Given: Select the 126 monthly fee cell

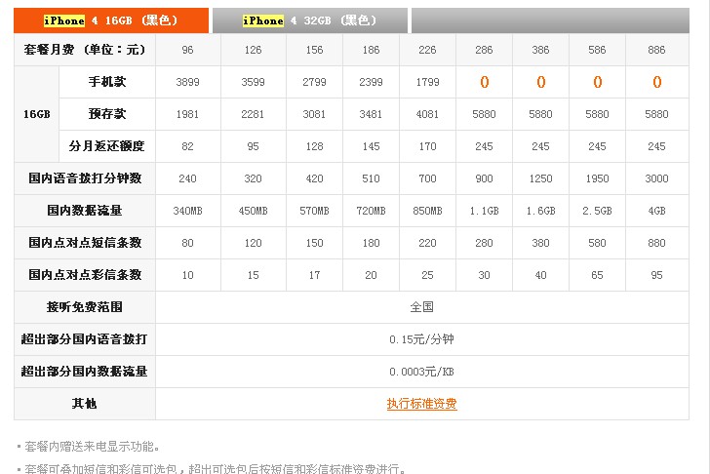Looking at the screenshot, I should (253, 50).
